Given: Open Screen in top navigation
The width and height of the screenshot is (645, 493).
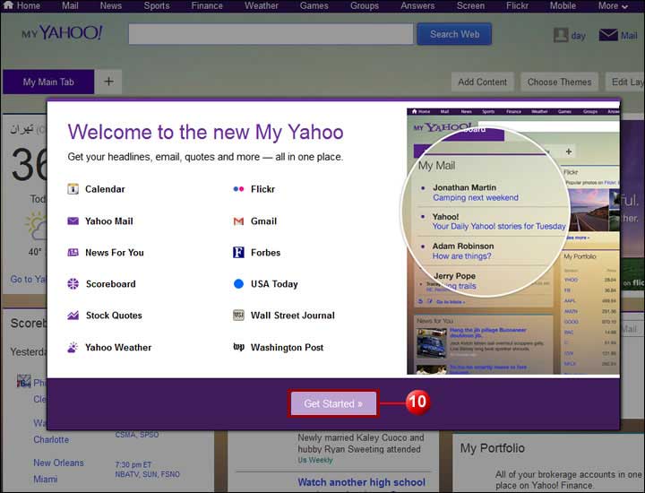Looking at the screenshot, I should click(x=470, y=5).
